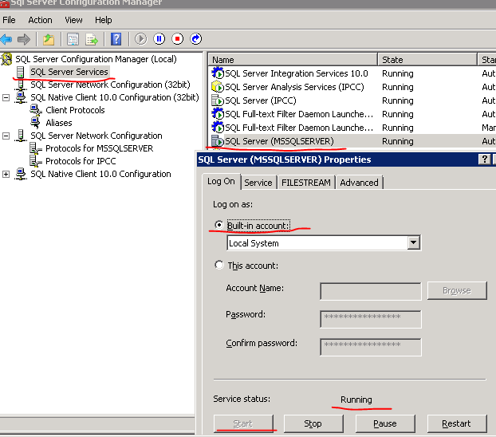This screenshot has height=437, width=496.
Task: Click the Pause Service toolbar icon
Action: (x=159, y=39)
